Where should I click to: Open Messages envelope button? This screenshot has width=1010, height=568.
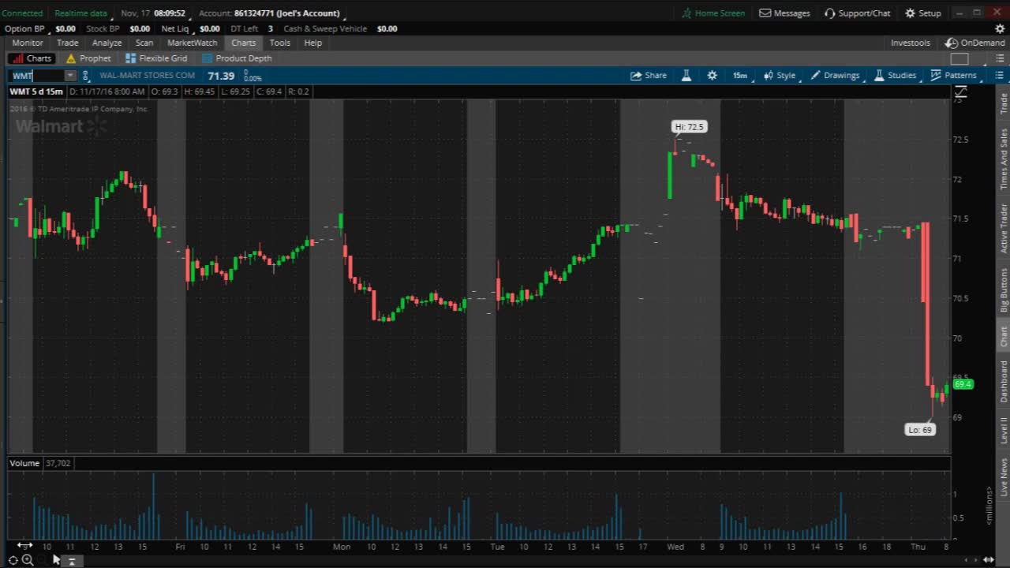(x=784, y=13)
